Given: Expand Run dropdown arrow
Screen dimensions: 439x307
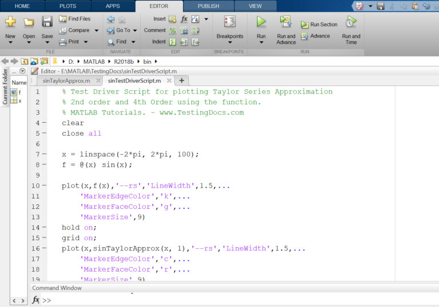Looking at the screenshot, I should coord(261,42).
